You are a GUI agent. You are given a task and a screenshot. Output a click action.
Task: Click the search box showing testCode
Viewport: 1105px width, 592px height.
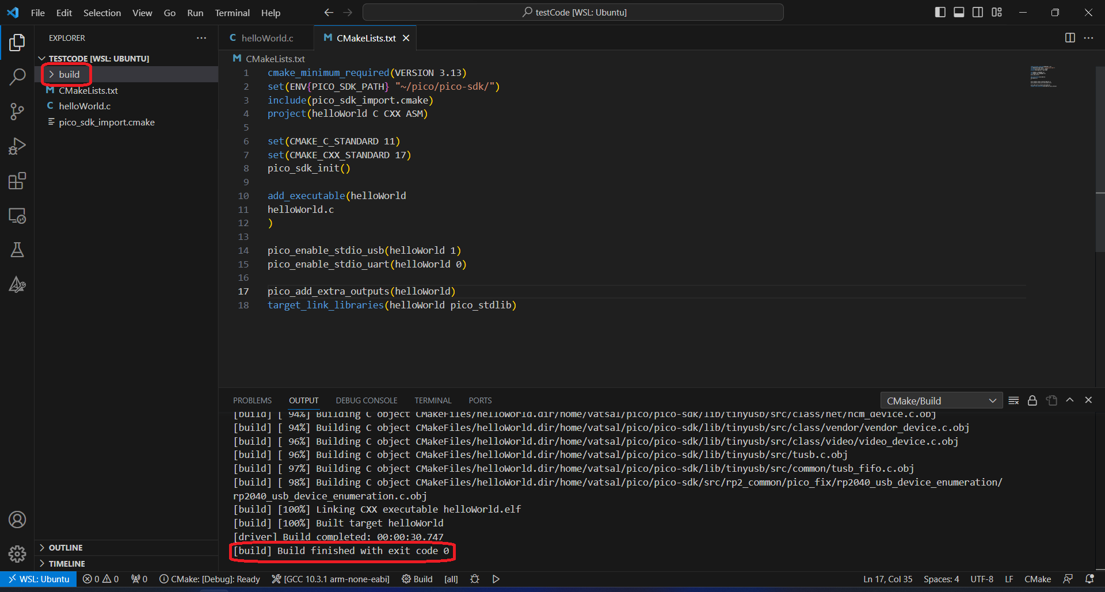tap(573, 12)
